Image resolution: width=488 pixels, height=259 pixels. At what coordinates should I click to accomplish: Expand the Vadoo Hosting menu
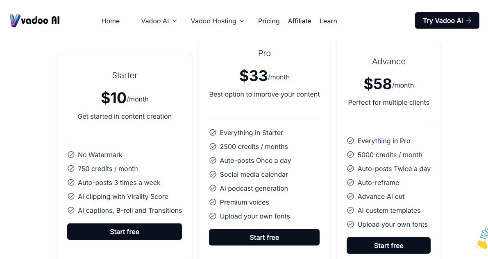click(217, 21)
